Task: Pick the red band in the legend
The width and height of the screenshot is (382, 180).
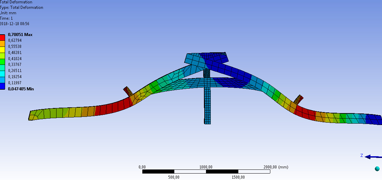Action: pyautogui.click(x=2, y=37)
